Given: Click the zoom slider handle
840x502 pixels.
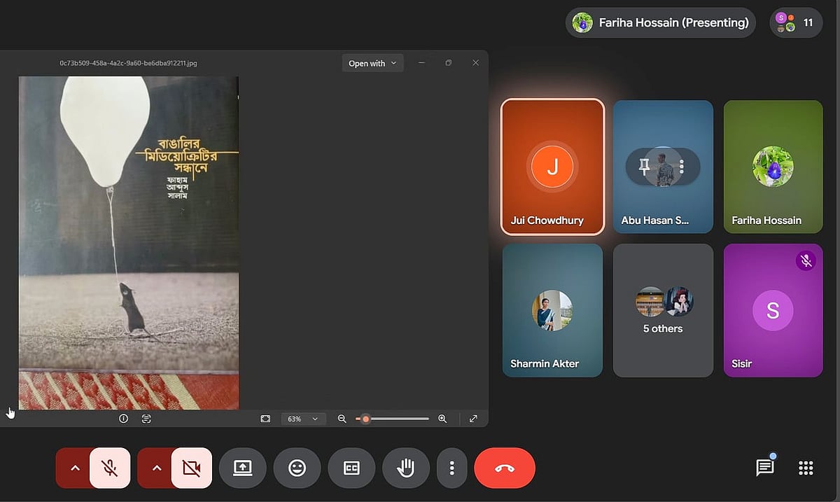Looking at the screenshot, I should 365,419.
